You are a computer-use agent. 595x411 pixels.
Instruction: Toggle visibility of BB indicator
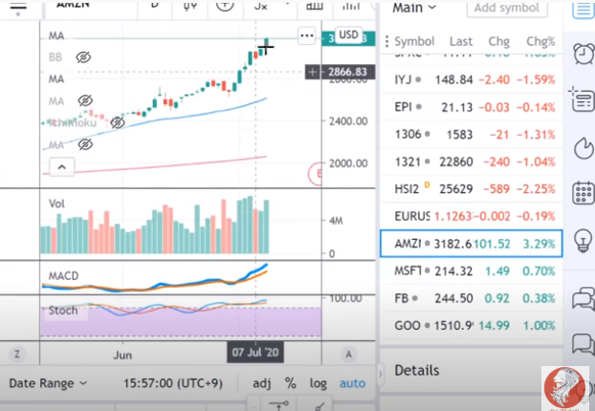(83, 57)
